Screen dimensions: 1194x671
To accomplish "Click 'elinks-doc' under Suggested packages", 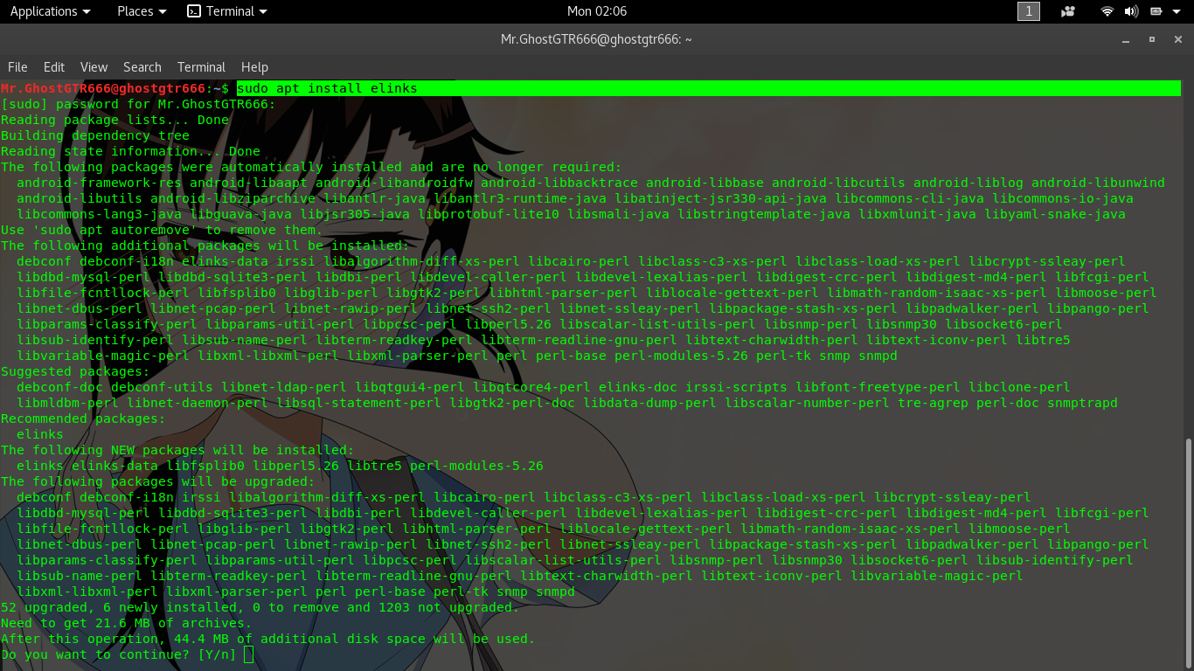I will pos(638,387).
